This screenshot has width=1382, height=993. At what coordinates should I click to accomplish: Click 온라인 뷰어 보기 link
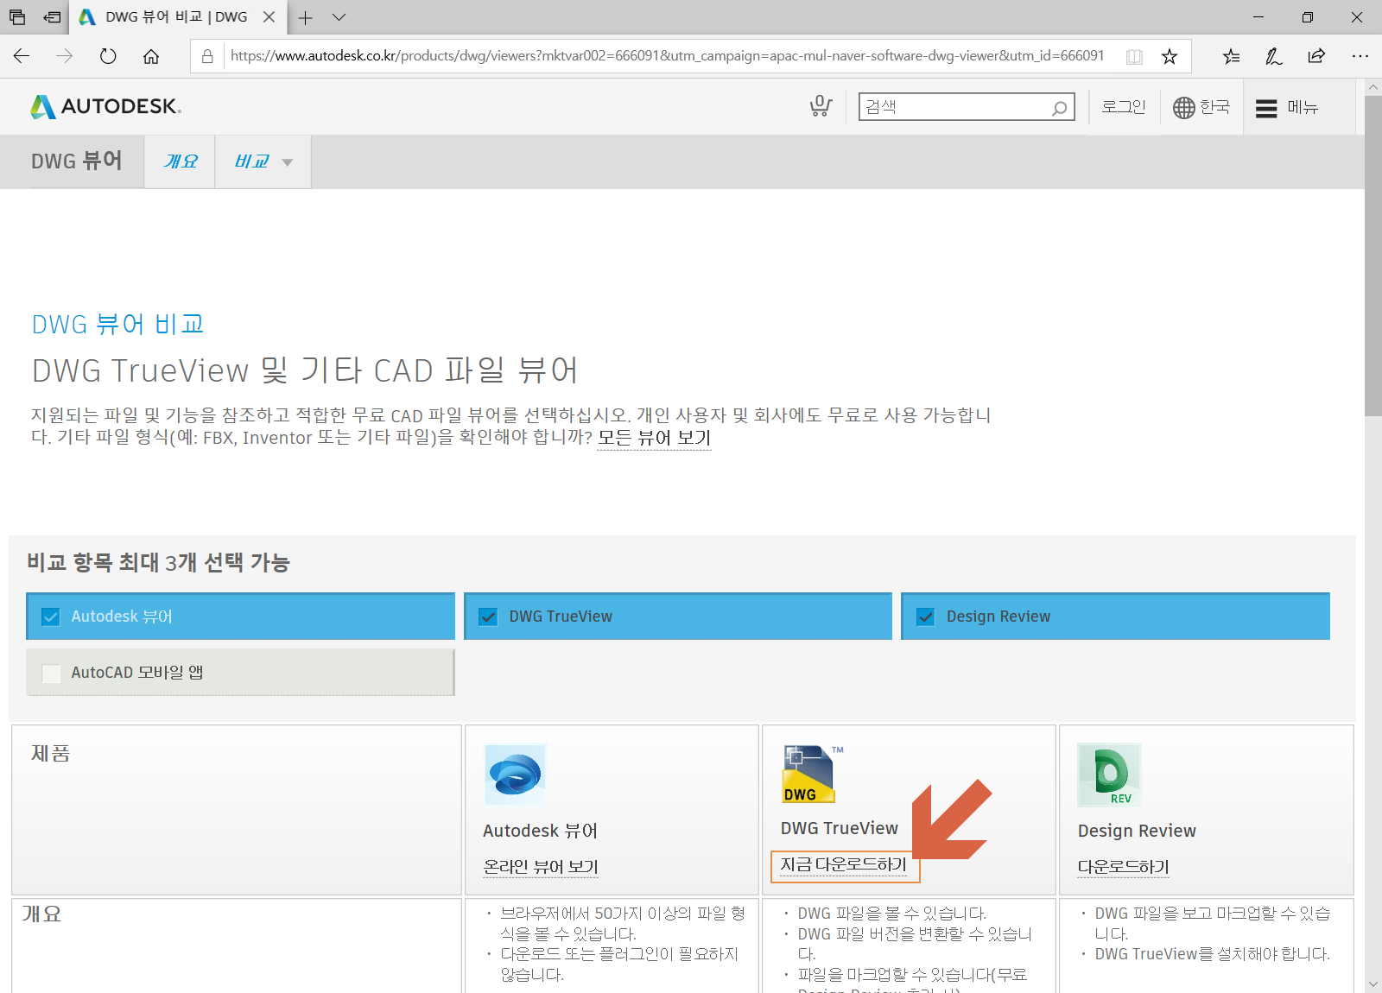coord(541,866)
